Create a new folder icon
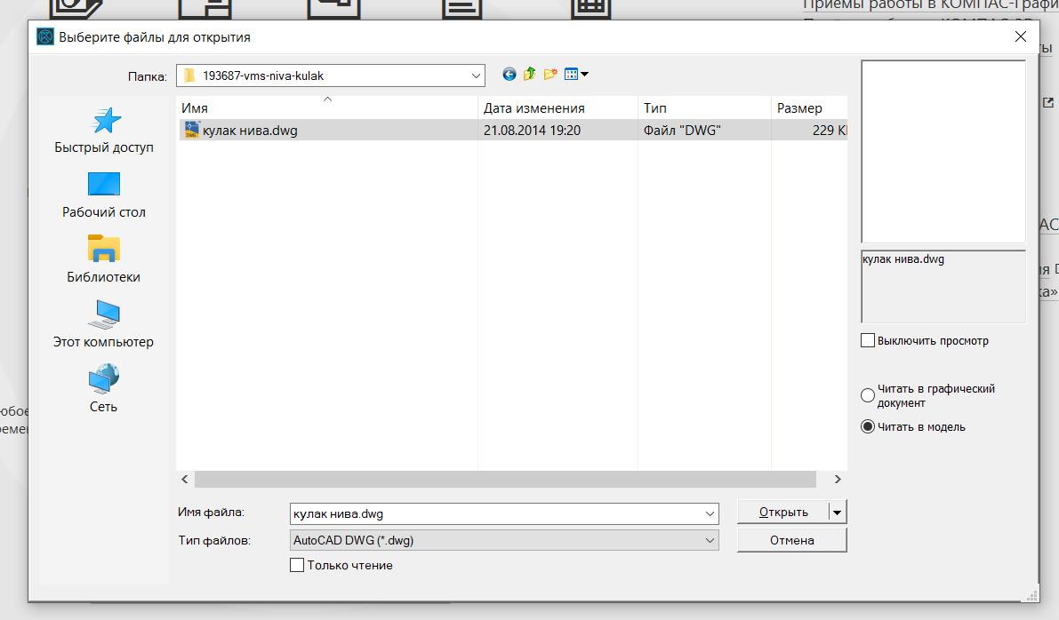 [550, 75]
